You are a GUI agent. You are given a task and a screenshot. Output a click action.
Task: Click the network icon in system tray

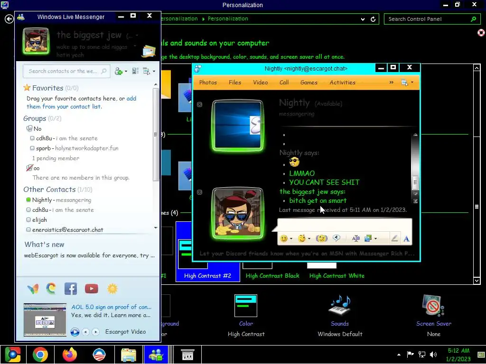point(421,355)
